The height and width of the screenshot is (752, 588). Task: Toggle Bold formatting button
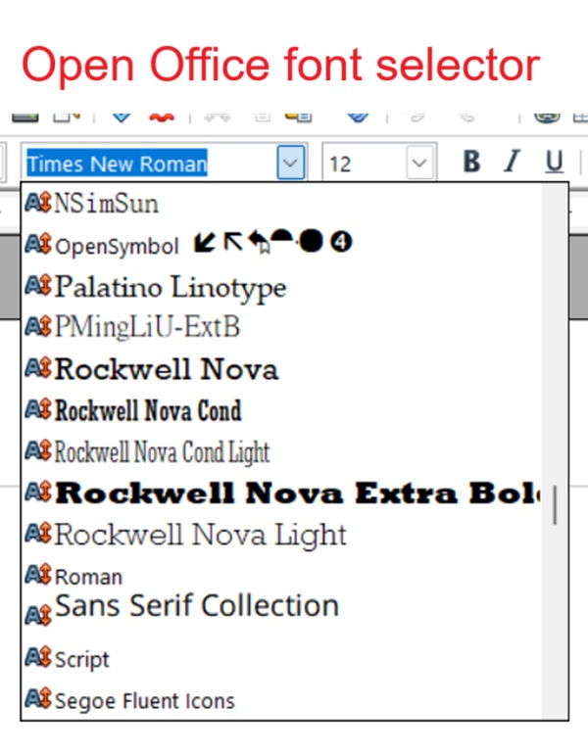pyautogui.click(x=471, y=162)
